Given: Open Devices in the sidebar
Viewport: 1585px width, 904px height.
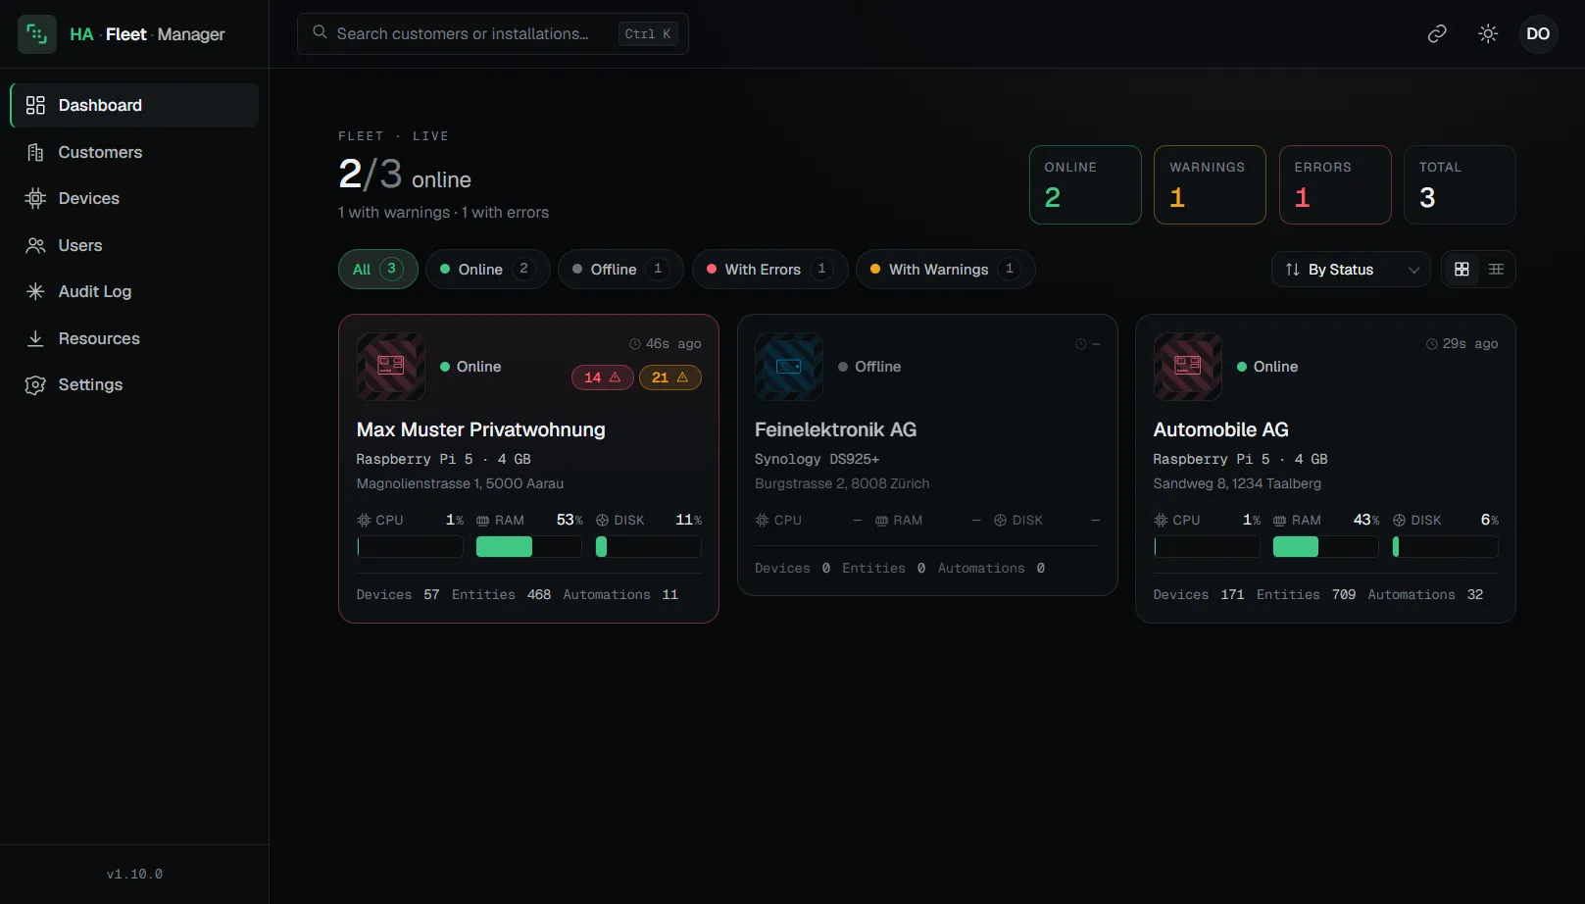Looking at the screenshot, I should click(134, 198).
